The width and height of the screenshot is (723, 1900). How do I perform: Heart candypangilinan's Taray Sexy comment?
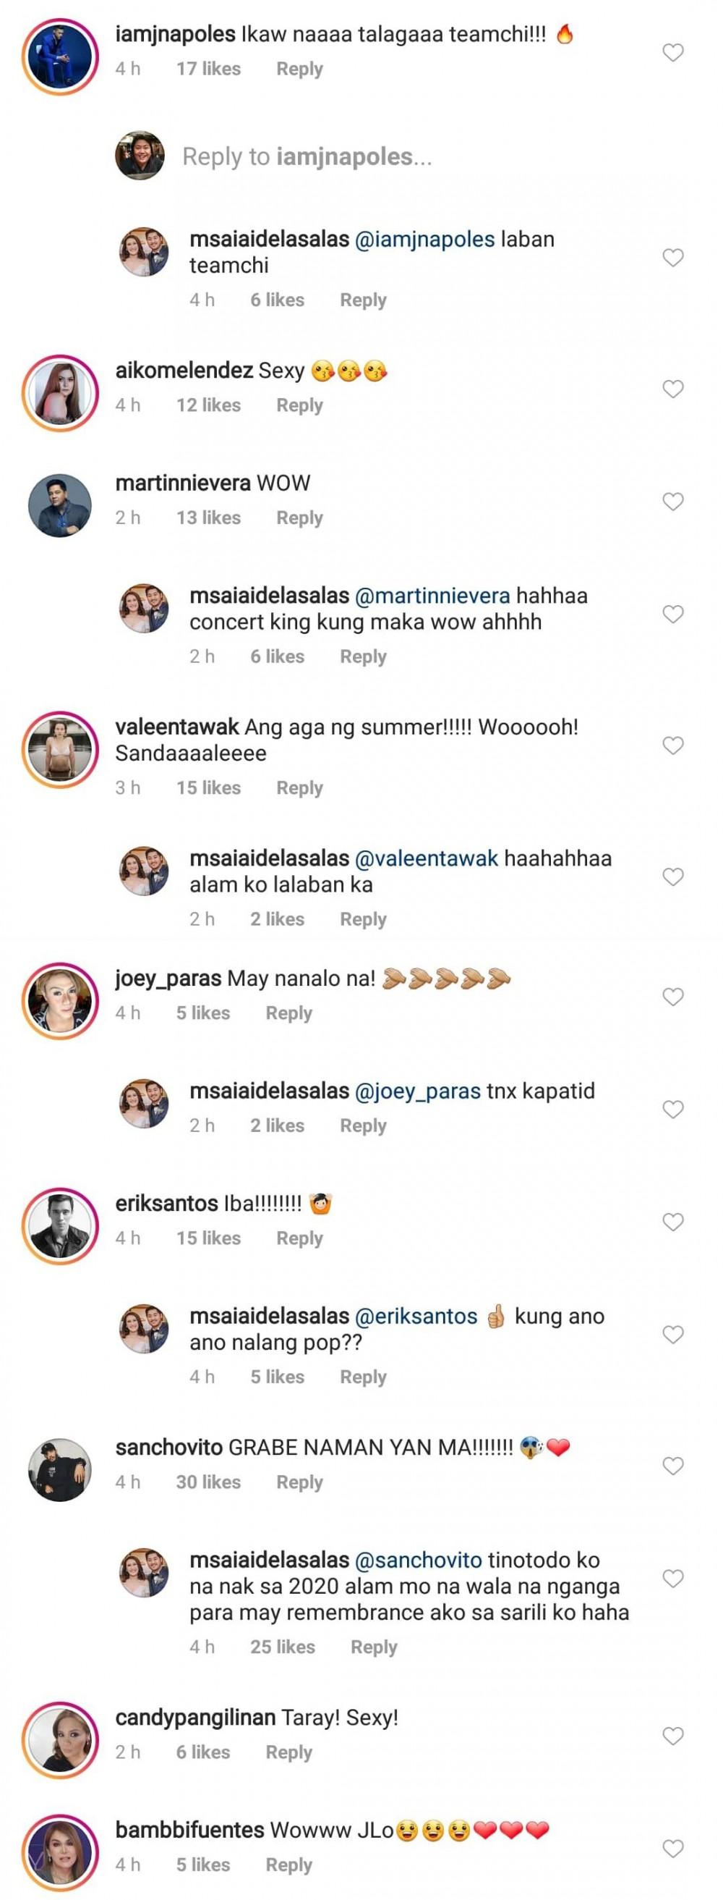(673, 1736)
